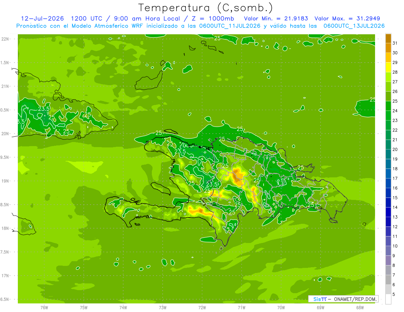Viewport: 404px width, 312px height.
Task: Click the "74W" longitude label
Action: pos(123,307)
